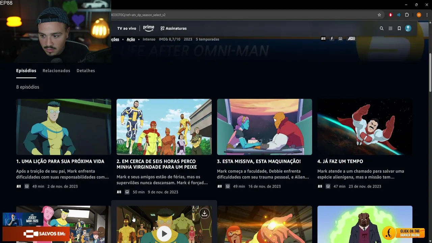
Task: Open the Chrome three-dot menu
Action: (x=427, y=15)
